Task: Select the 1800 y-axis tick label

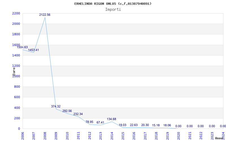Action: [x=16, y=34]
